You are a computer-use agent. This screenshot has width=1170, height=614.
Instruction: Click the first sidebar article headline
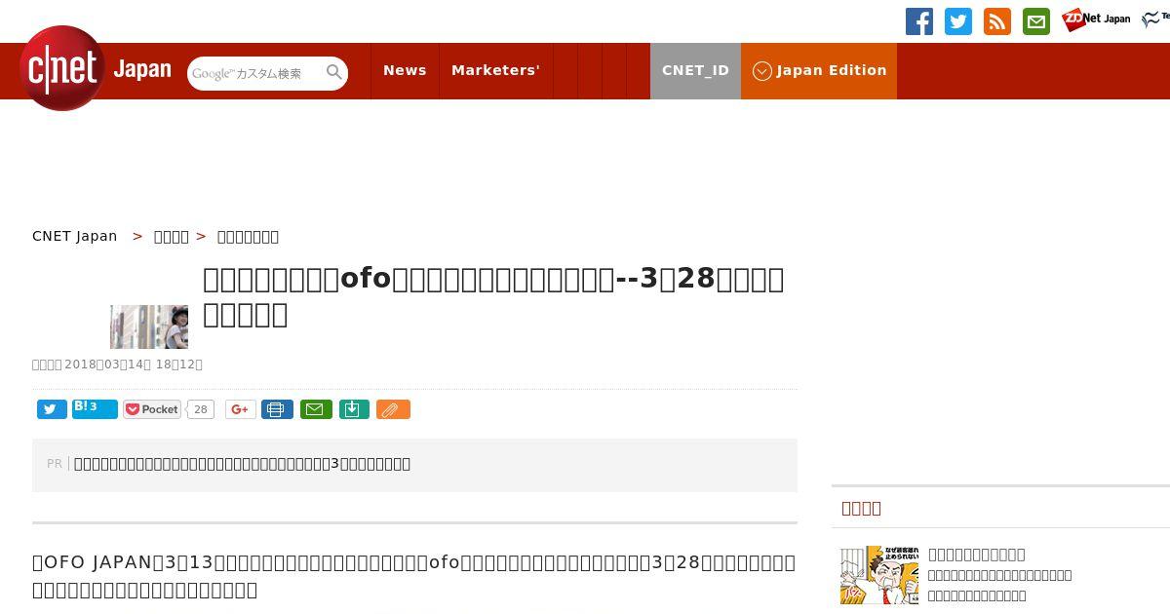pos(977,554)
